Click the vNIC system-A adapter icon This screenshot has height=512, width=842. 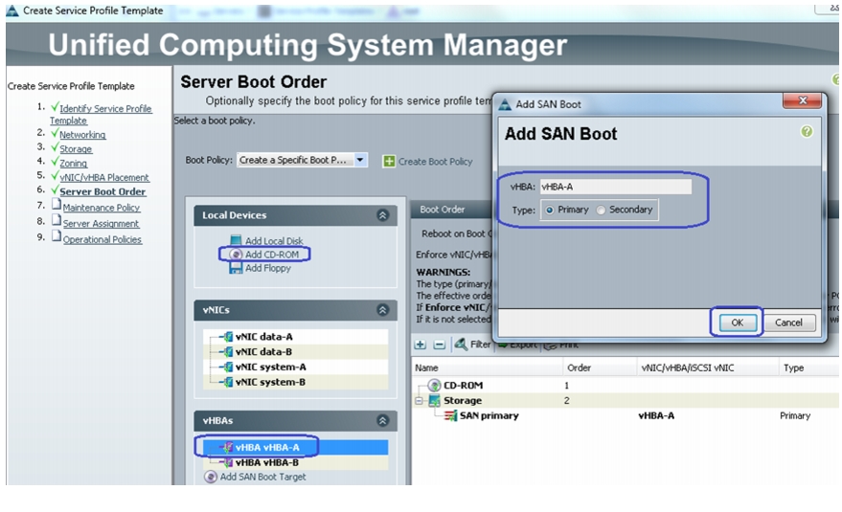pyautogui.click(x=228, y=367)
